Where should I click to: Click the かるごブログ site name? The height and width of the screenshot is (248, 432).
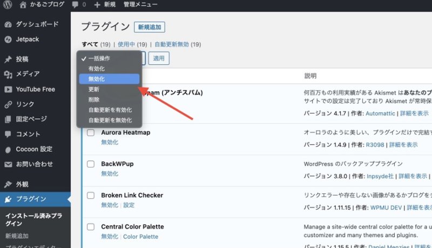47,5
